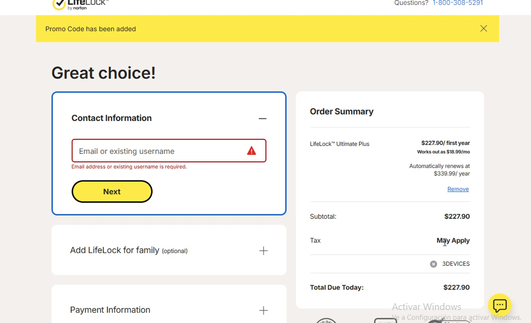Select 'Promo Code has been added' message
531x323 pixels.
[91, 29]
